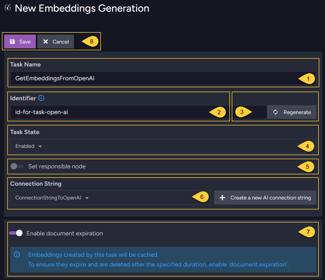Click the Cancel button

click(56, 42)
